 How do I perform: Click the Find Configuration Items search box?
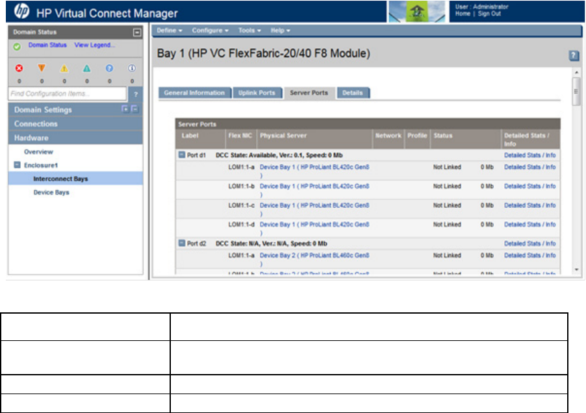point(68,94)
